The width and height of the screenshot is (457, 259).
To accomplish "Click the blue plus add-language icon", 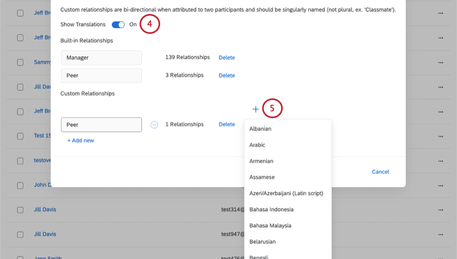I will pyautogui.click(x=255, y=109).
